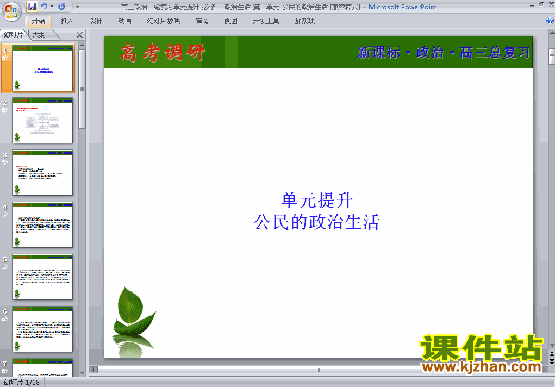Click the thumbnail pane scroll-down arrow
Screen dimensions: 555x387
(x=82, y=373)
